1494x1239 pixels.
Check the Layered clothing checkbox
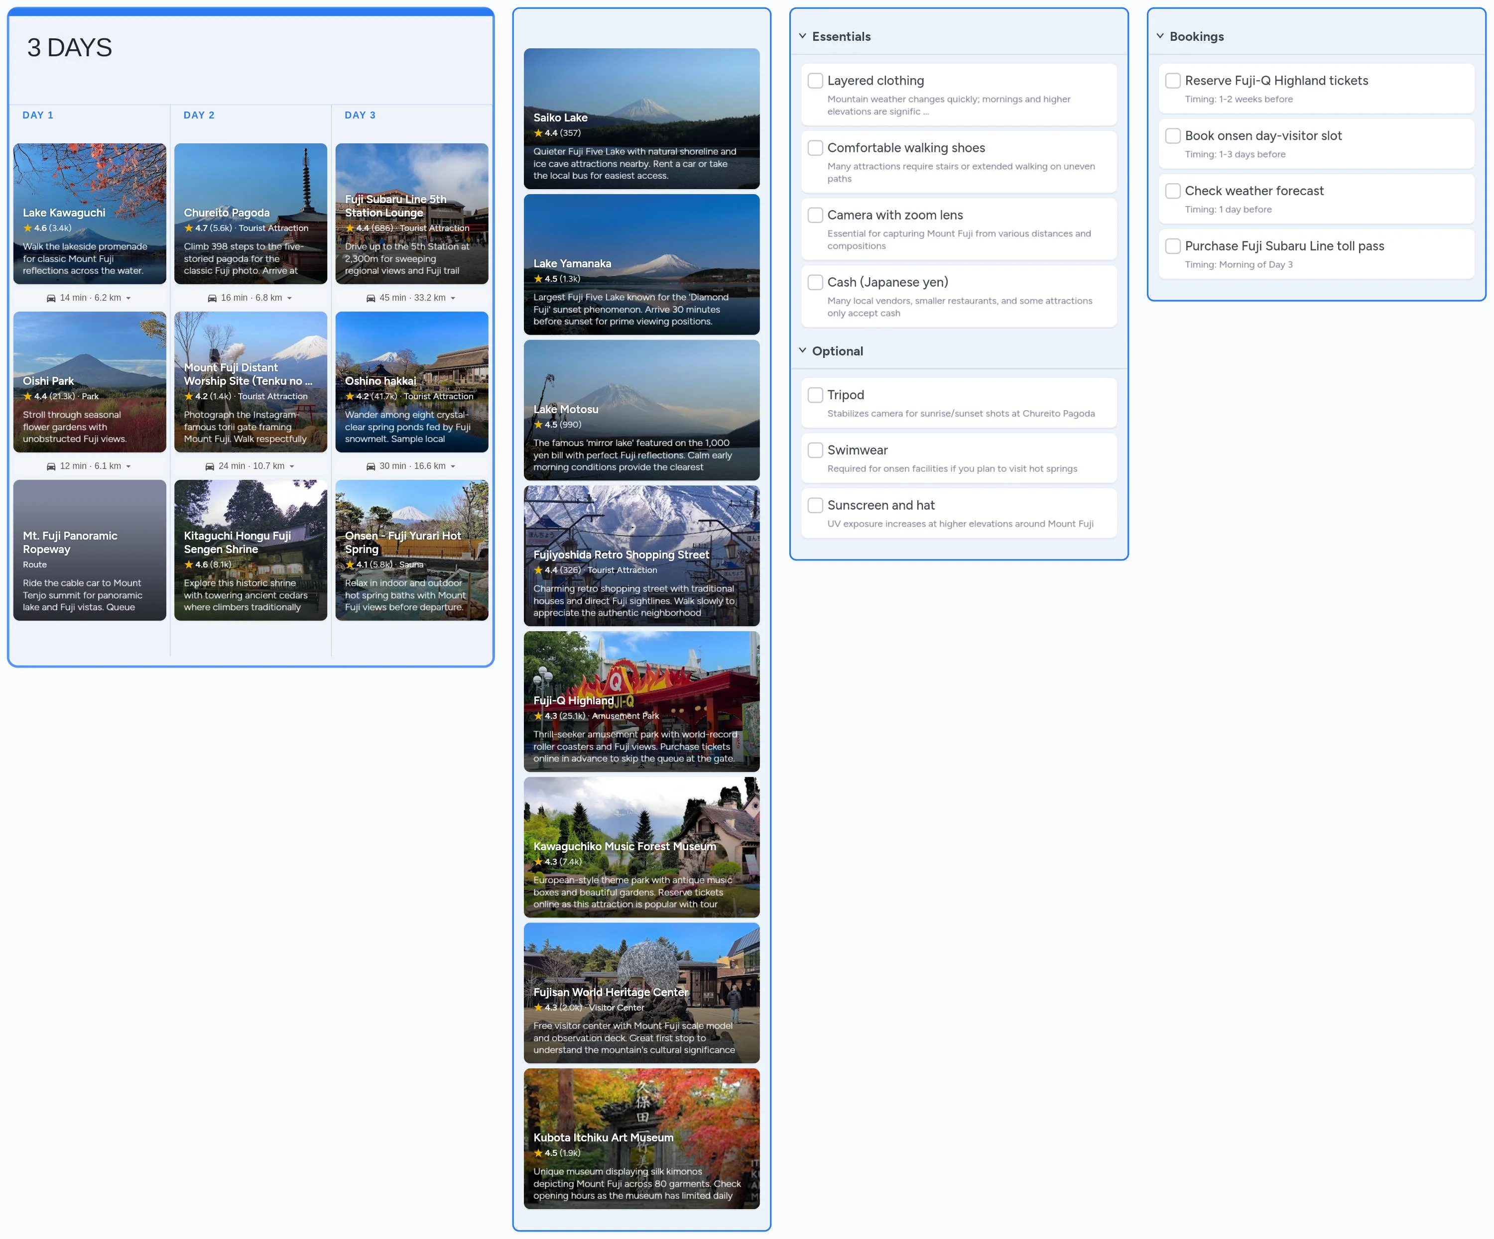pyautogui.click(x=815, y=81)
